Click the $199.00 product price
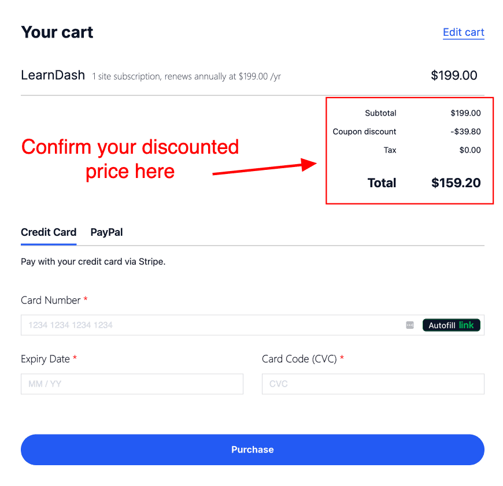Screen dimensions: 503x486 point(454,75)
